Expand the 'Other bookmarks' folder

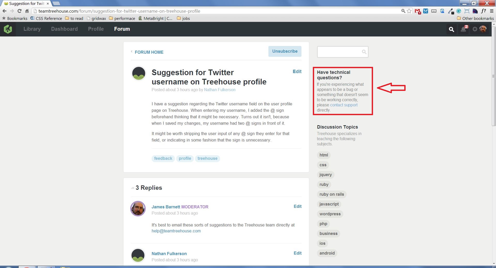[475, 18]
